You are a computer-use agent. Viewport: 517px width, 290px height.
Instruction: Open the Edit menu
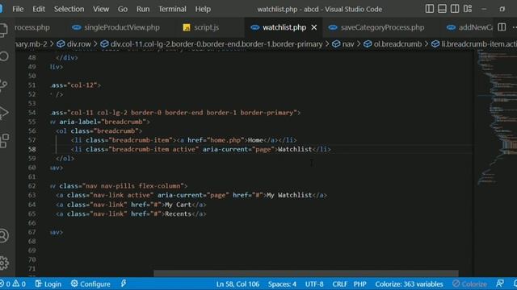coord(39,9)
